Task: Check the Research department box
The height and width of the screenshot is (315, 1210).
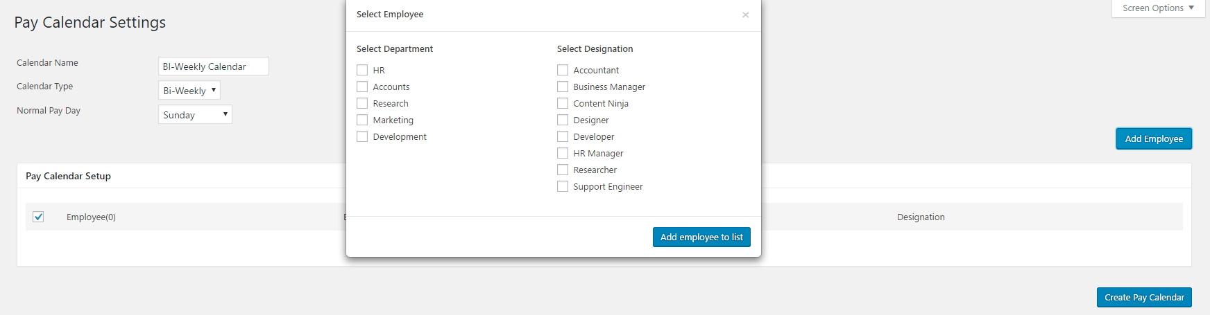Action: [362, 103]
